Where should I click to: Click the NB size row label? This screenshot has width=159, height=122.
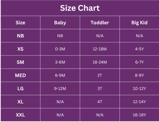click(x=20, y=36)
